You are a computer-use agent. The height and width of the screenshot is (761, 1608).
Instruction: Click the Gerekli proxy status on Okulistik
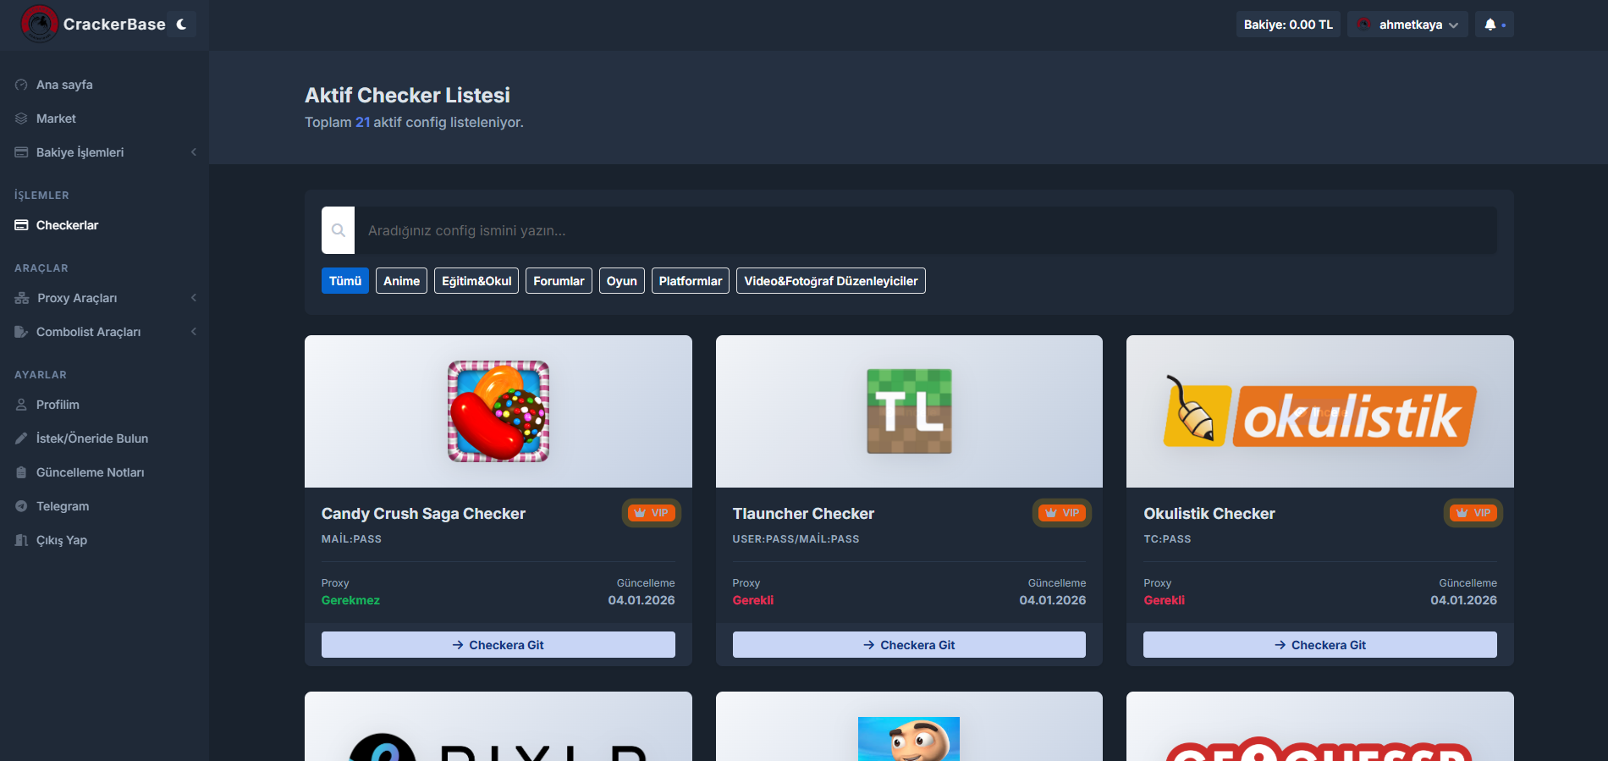pos(1165,600)
